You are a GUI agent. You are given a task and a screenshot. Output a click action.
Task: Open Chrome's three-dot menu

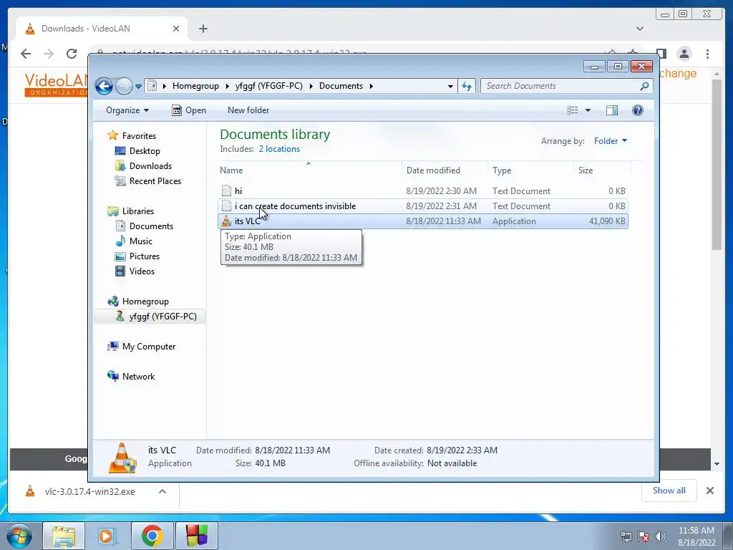[x=708, y=54]
